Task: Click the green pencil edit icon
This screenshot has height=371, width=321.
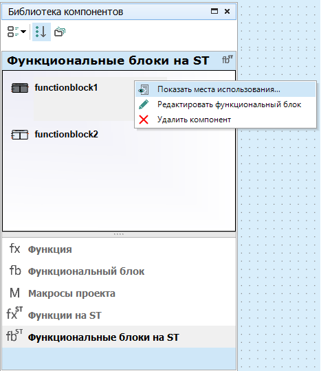Action: pyautogui.click(x=144, y=104)
